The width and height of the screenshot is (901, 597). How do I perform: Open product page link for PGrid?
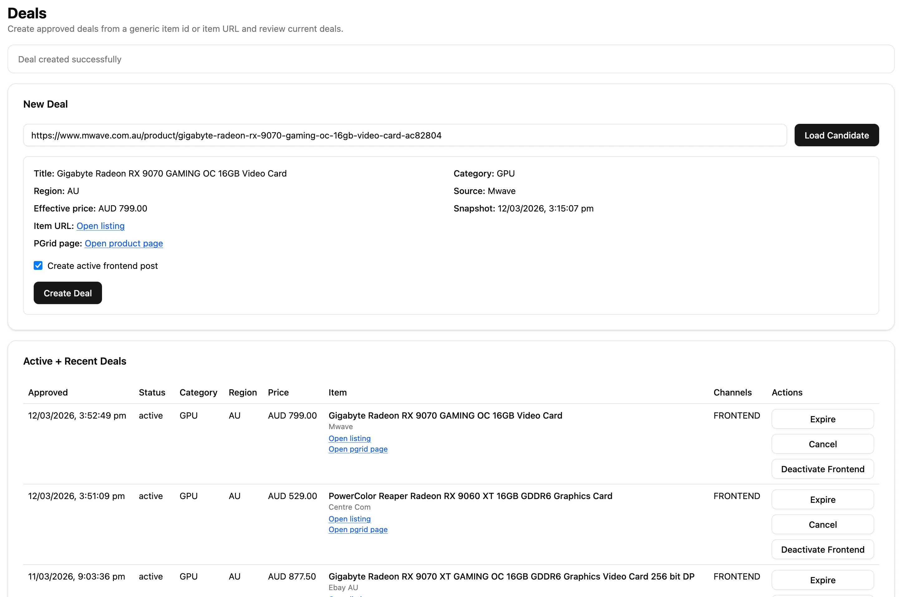[x=124, y=243]
